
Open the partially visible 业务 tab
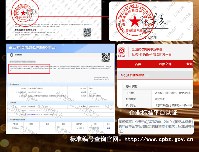pos(190,64)
